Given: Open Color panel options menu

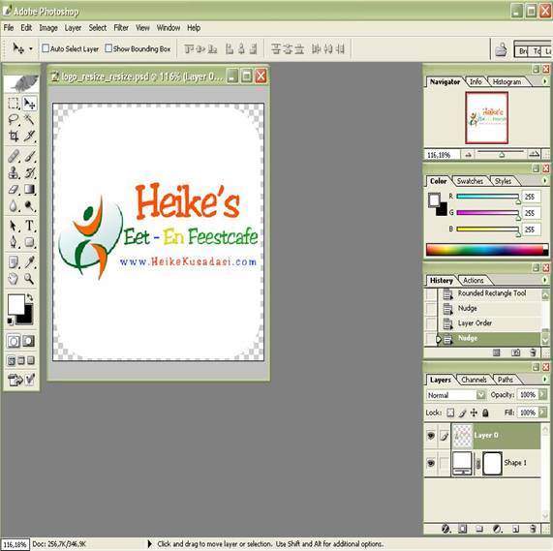Looking at the screenshot, I should [x=545, y=181].
